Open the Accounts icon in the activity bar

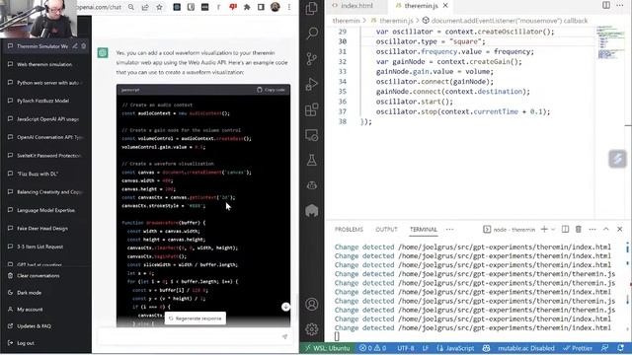(312, 305)
